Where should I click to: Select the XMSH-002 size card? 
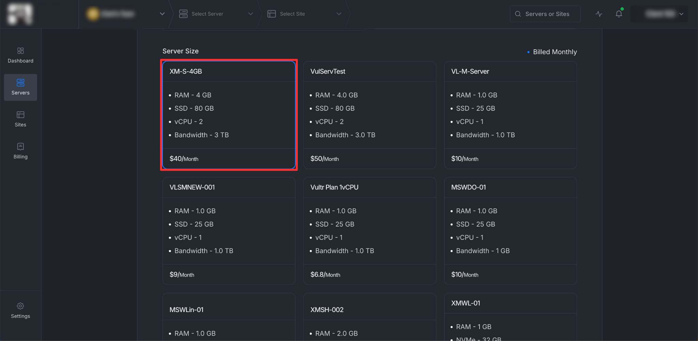[x=369, y=317]
